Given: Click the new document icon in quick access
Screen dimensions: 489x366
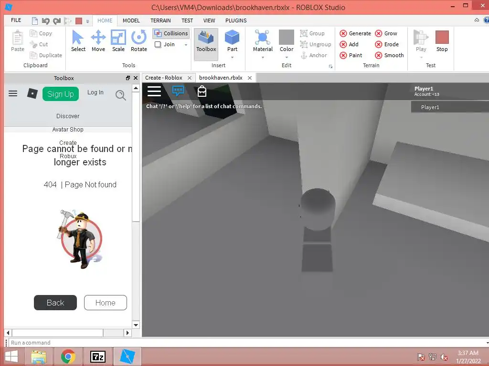Looking at the screenshot, I should pyautogui.click(x=35, y=21).
